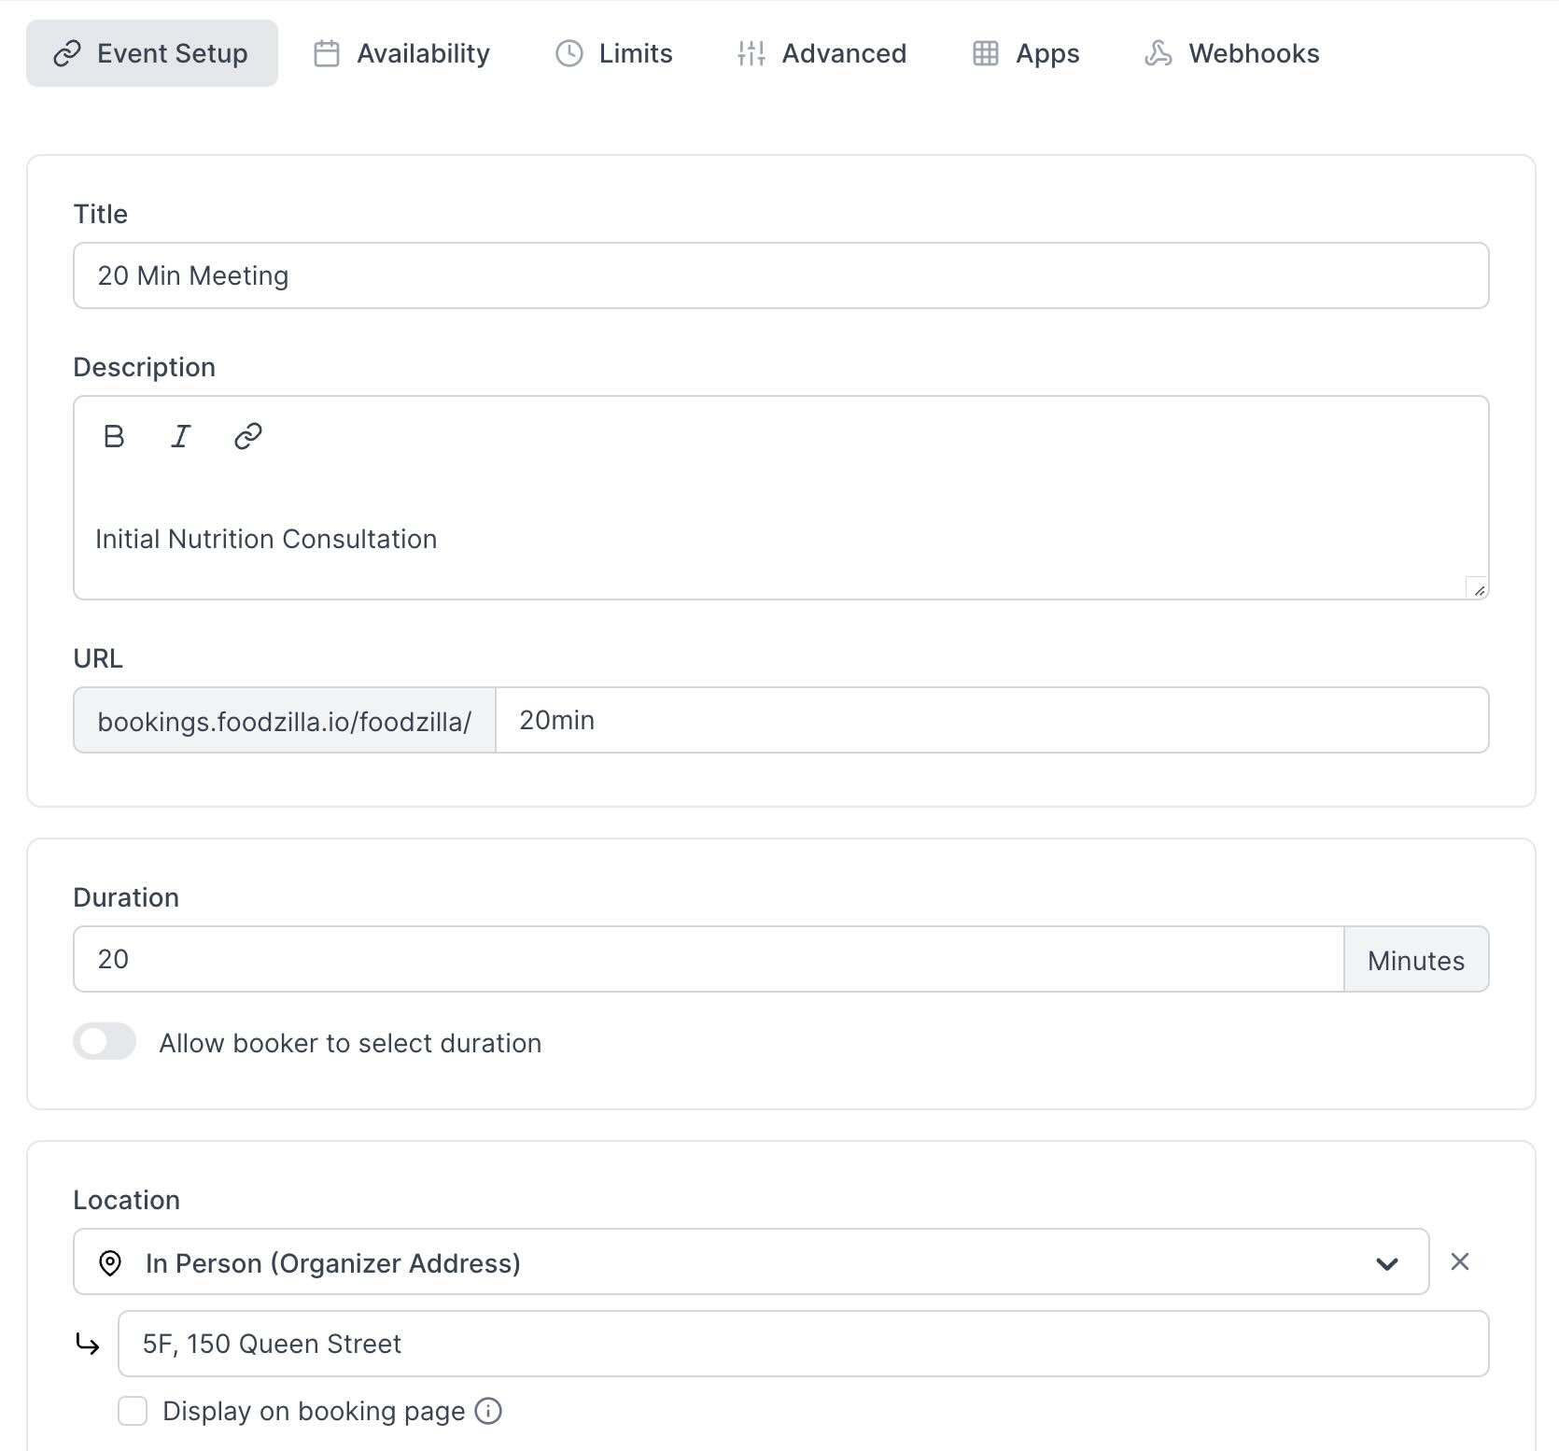Toggle italic formatting in description
1559x1451 pixels.
(x=180, y=436)
